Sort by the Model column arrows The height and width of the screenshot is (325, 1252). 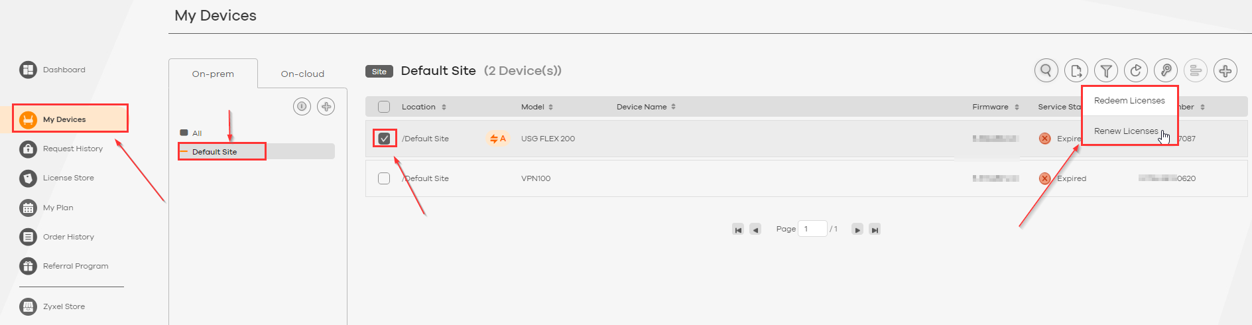click(550, 107)
